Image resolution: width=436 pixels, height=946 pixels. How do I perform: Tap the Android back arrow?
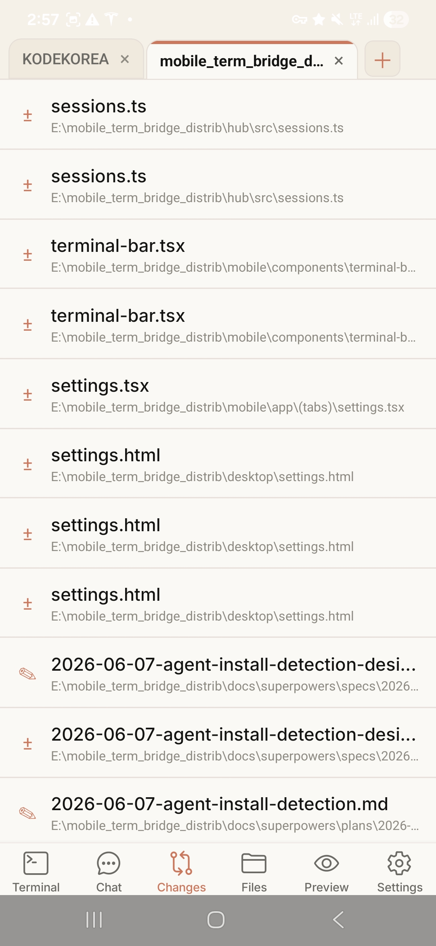click(x=338, y=920)
